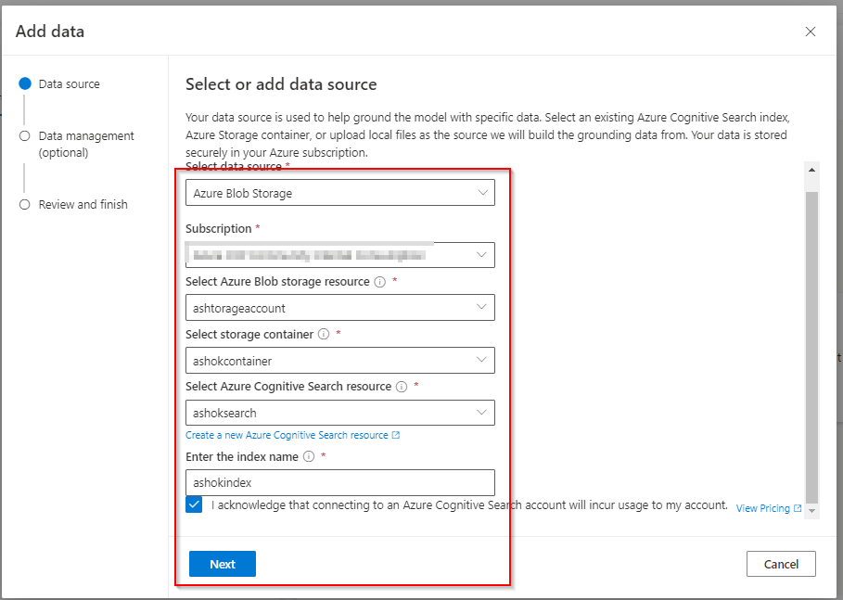Screen dimensions: 843x600
Task: Select the "Data management (optional)" step circle
Action: click(x=24, y=135)
